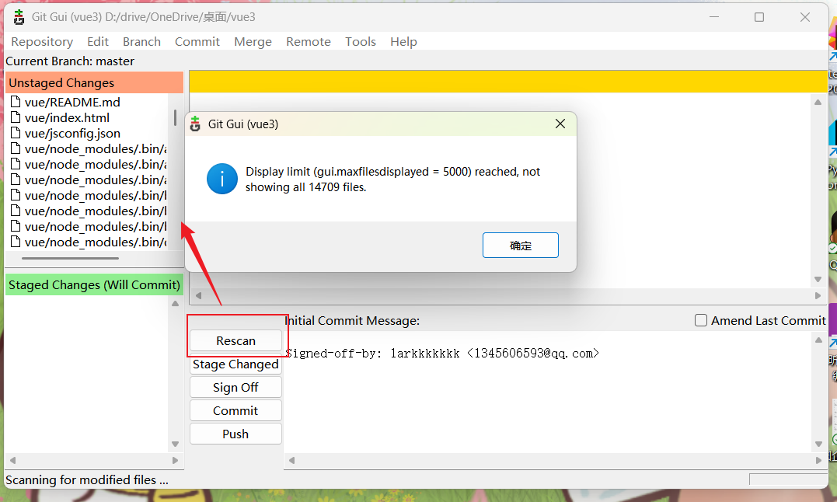Click commit message scroll up arrow

[819, 340]
